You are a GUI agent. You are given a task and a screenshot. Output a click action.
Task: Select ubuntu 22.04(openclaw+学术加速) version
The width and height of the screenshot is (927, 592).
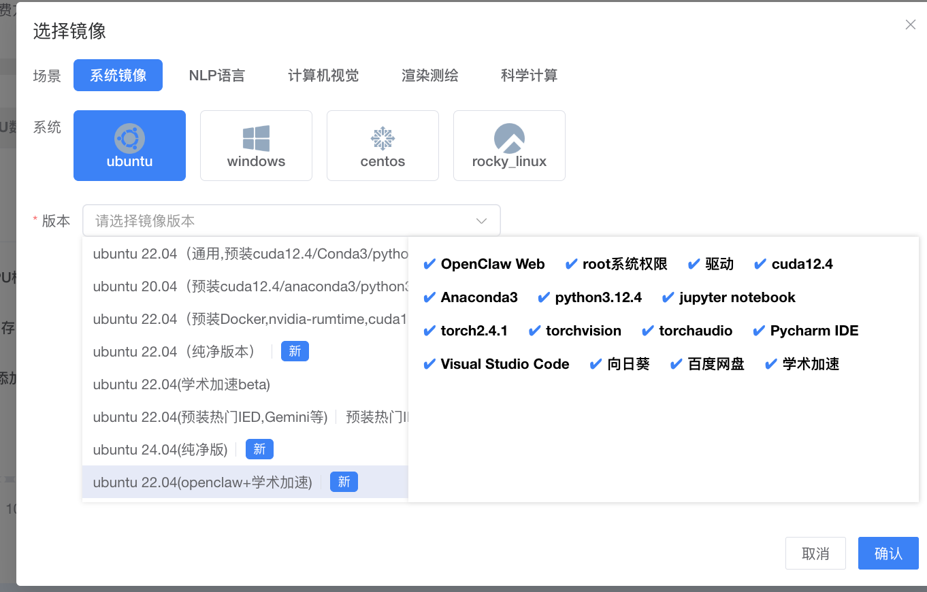[x=201, y=482]
